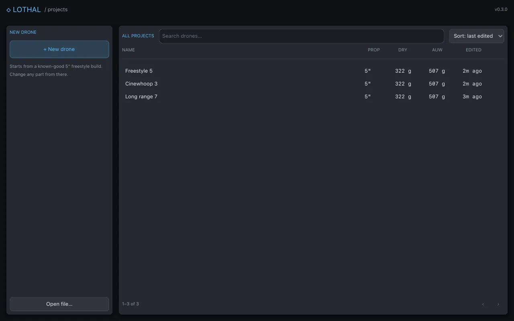The width and height of the screenshot is (514, 321).
Task: Click the v0.3.0 version label
Action: click(501, 10)
